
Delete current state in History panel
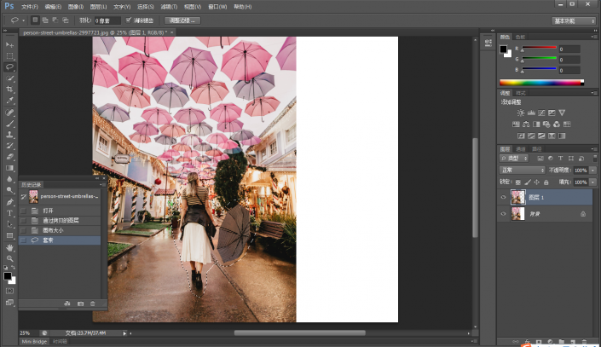point(92,304)
